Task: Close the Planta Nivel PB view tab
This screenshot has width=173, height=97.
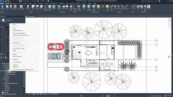Action: click(37, 16)
